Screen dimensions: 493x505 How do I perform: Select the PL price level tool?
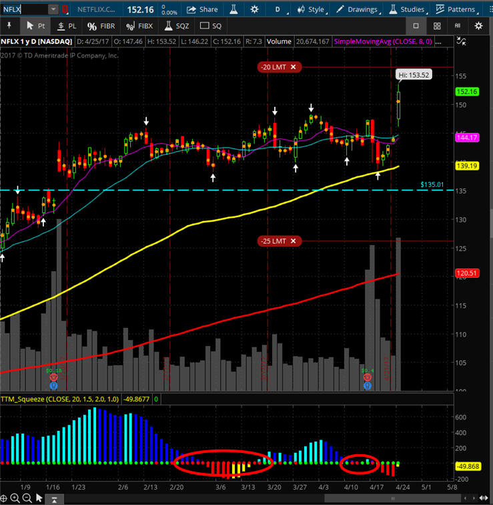pos(67,25)
